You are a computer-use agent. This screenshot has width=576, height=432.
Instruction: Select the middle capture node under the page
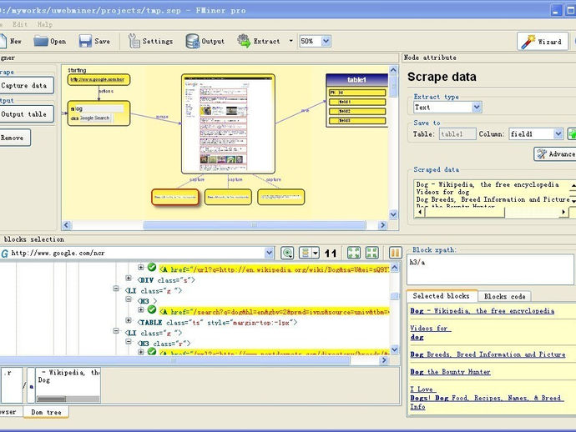coord(228,197)
